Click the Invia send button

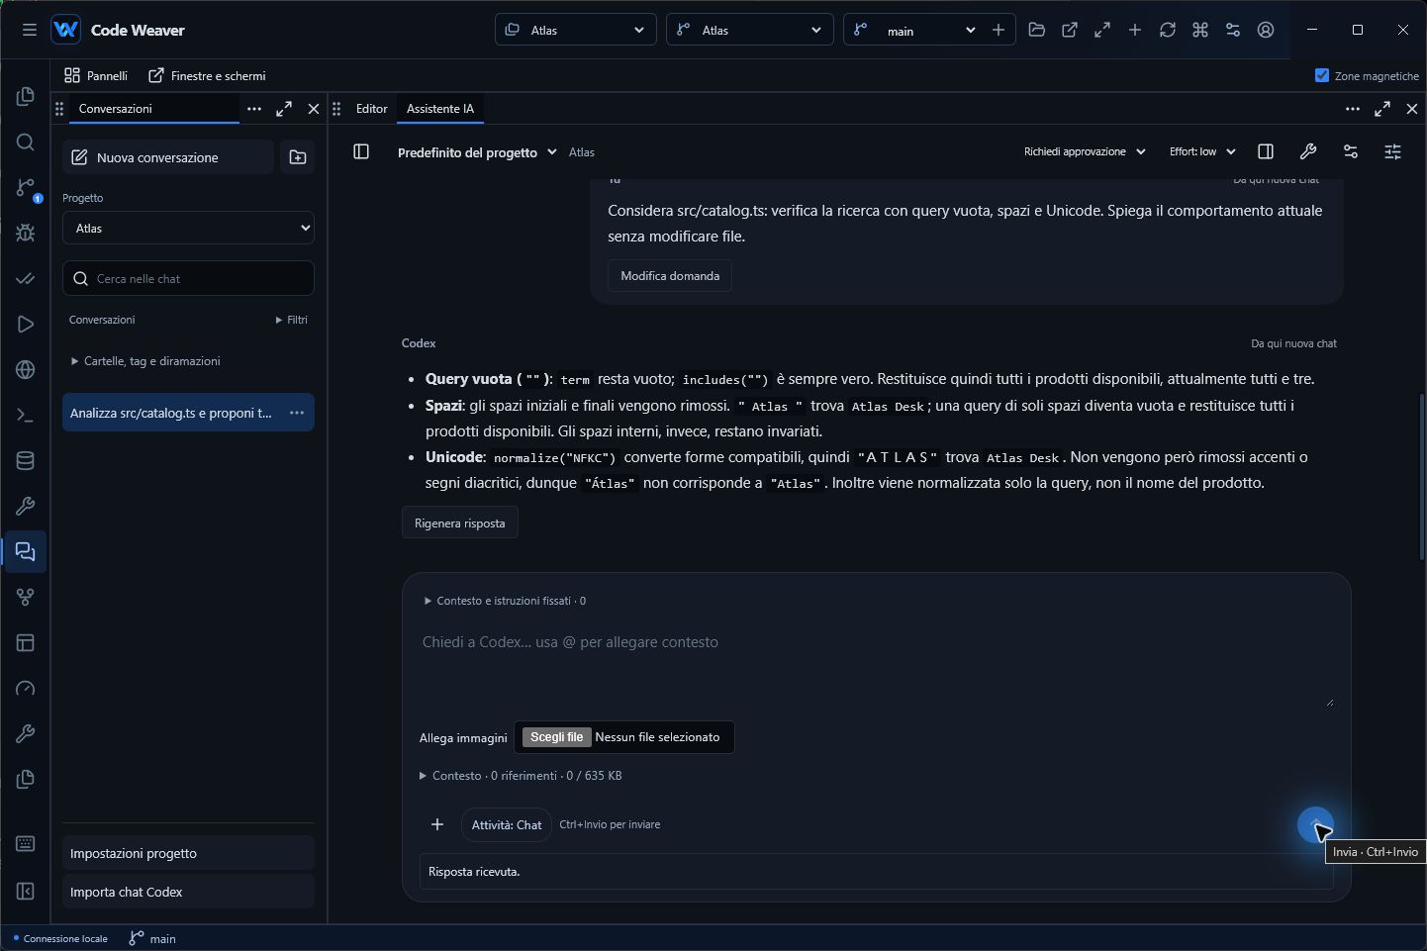[1315, 824]
